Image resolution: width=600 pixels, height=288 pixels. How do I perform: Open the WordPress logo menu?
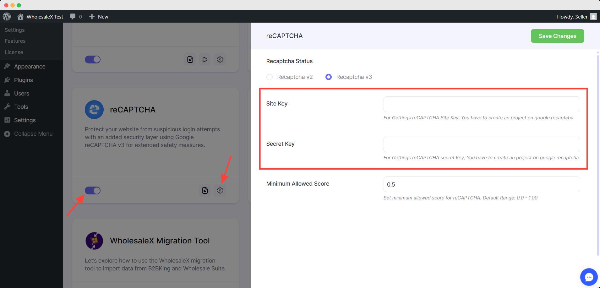tap(7, 17)
